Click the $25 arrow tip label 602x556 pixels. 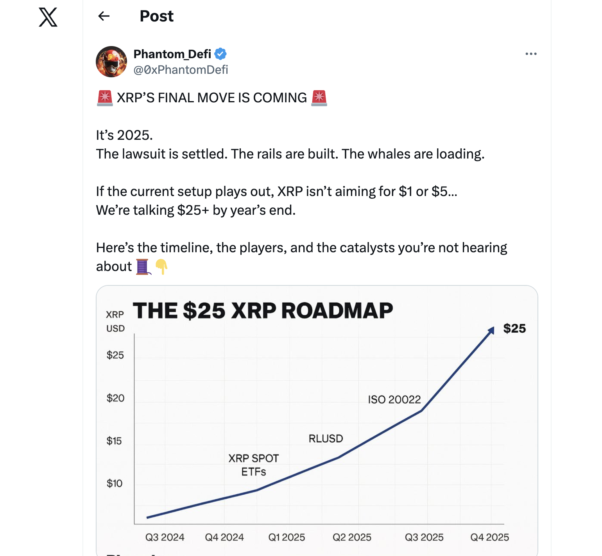[x=514, y=328]
